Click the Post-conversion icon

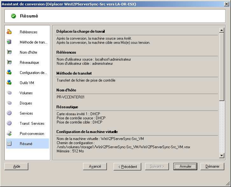9,133
